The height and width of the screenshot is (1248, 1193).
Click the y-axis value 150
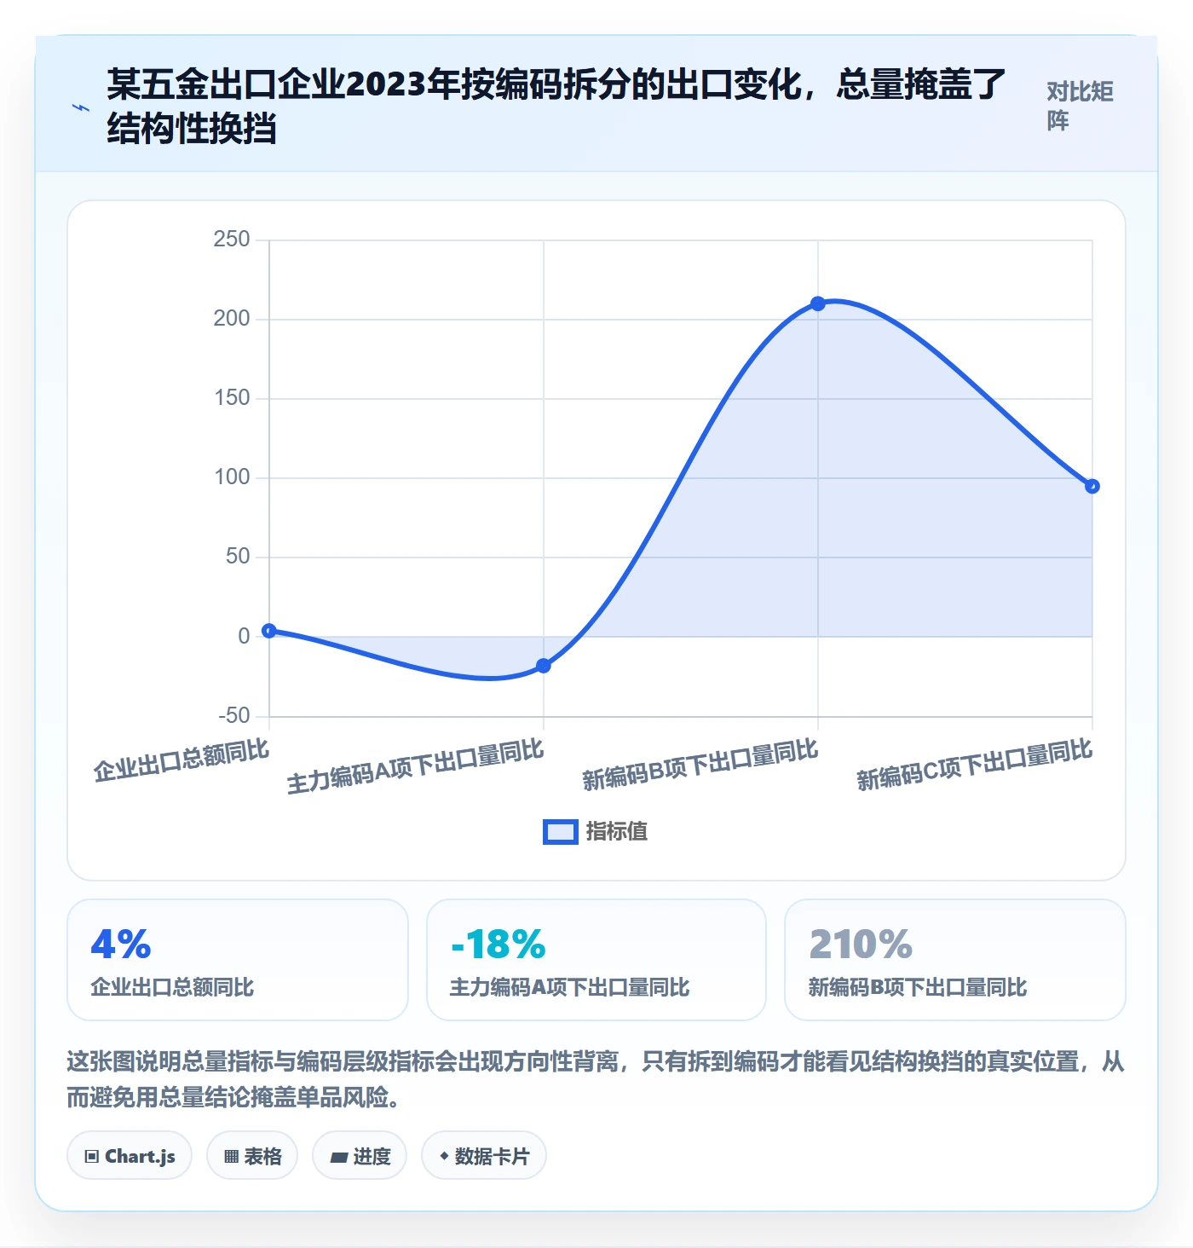[x=232, y=397]
